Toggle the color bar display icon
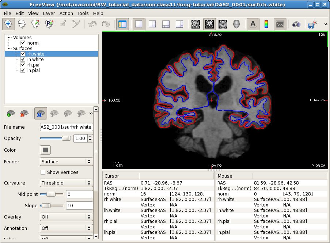330x243 pixels. click(x=266, y=24)
